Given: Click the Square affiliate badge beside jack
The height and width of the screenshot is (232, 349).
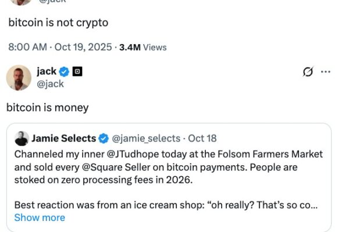Looking at the screenshot, I should (x=77, y=72).
